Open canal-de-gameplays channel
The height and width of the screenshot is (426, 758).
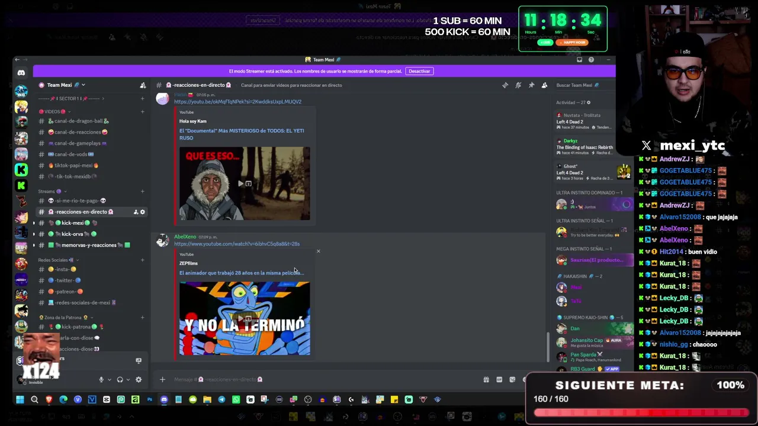click(x=91, y=143)
